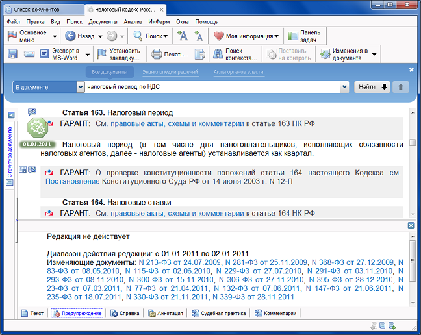Click Установить закладку flag button
421x335 pixels.
[118, 54]
